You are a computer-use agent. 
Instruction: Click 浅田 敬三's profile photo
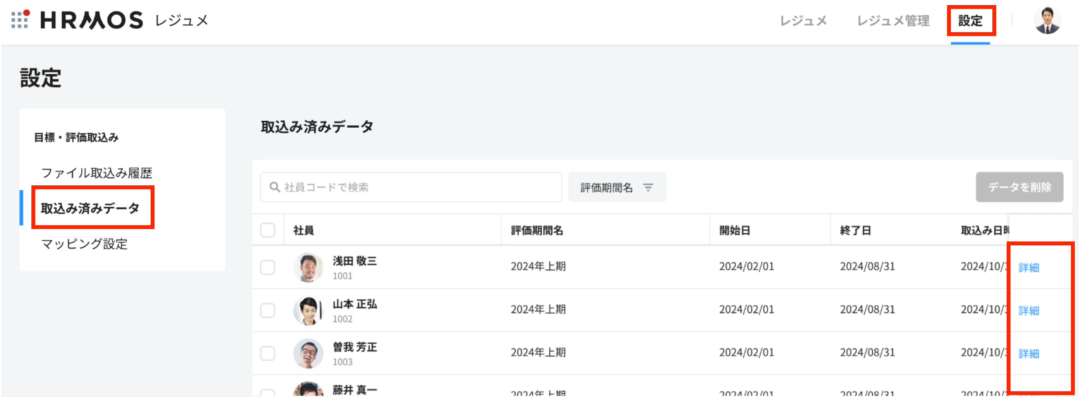(x=308, y=267)
